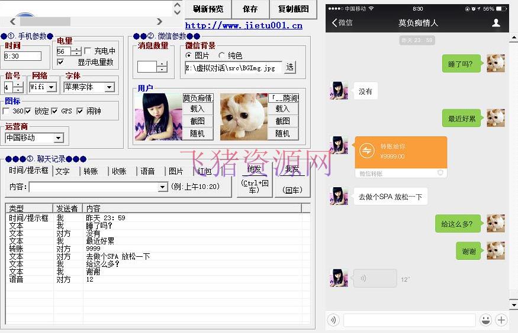
Task: Decrease the 消息数量 message count
Action: click(162, 70)
